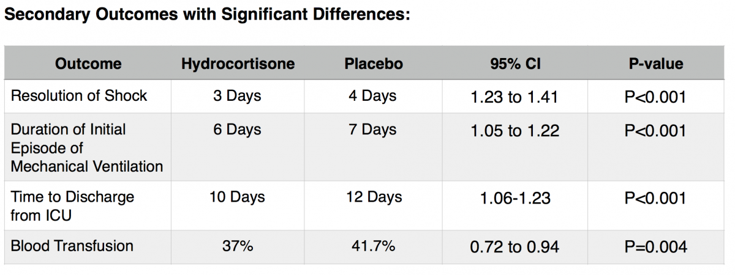The width and height of the screenshot is (735, 275).
Task: Select the "1.05 to 1.22" interval cell
Action: [x=514, y=130]
